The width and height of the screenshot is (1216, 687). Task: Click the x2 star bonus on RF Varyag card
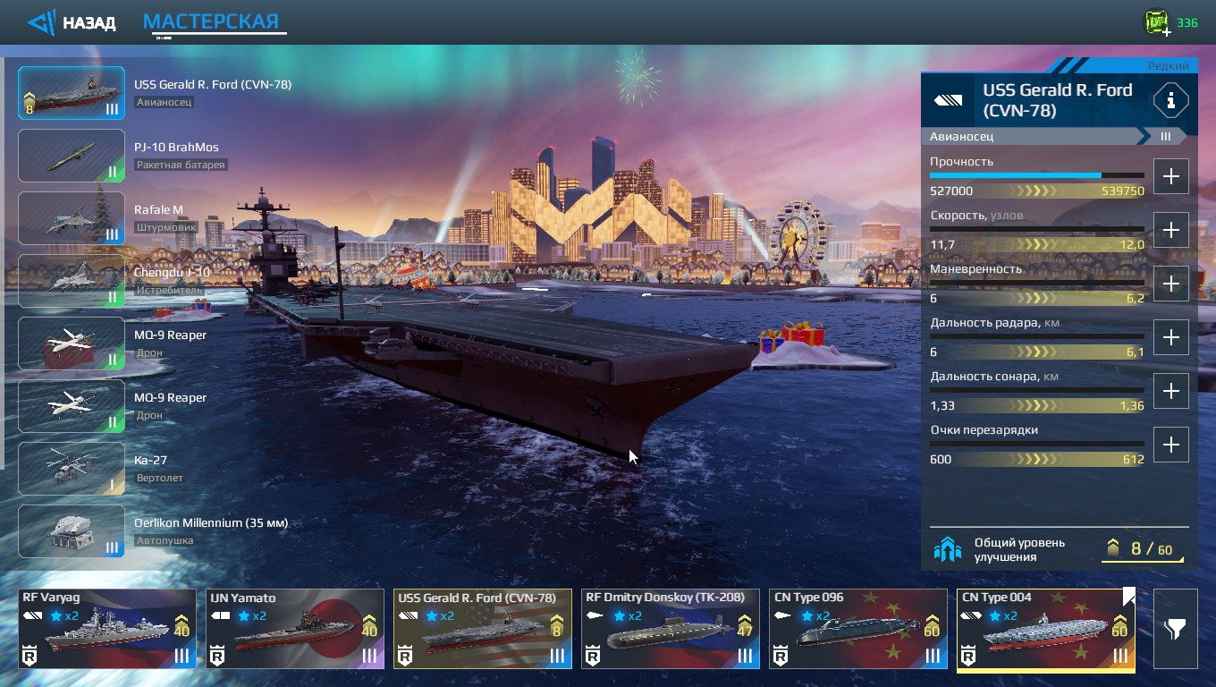pos(63,616)
